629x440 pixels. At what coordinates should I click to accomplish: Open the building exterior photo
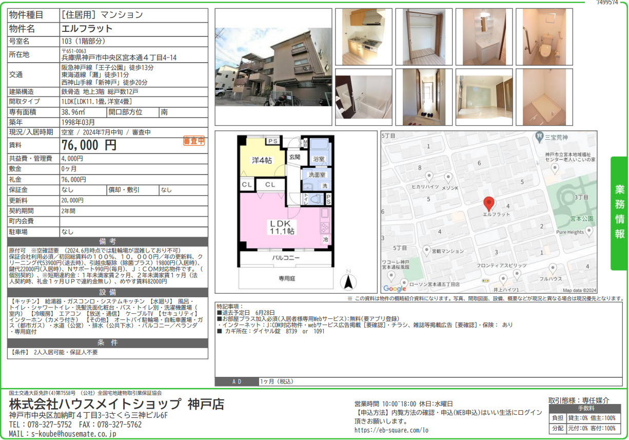[273, 67]
